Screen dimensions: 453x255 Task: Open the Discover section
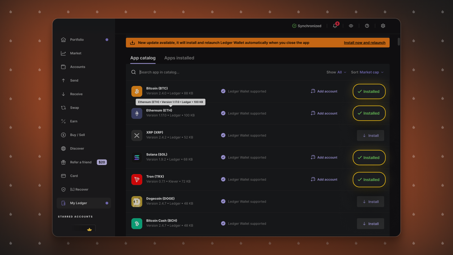pos(77,148)
